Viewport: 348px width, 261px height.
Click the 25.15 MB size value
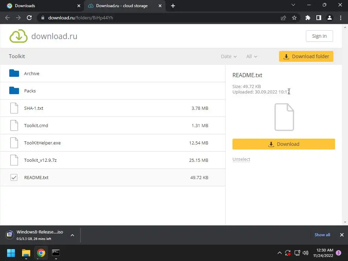click(198, 160)
